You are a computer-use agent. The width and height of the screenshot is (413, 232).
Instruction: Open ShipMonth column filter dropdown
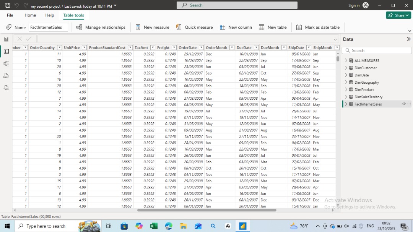[337, 47]
